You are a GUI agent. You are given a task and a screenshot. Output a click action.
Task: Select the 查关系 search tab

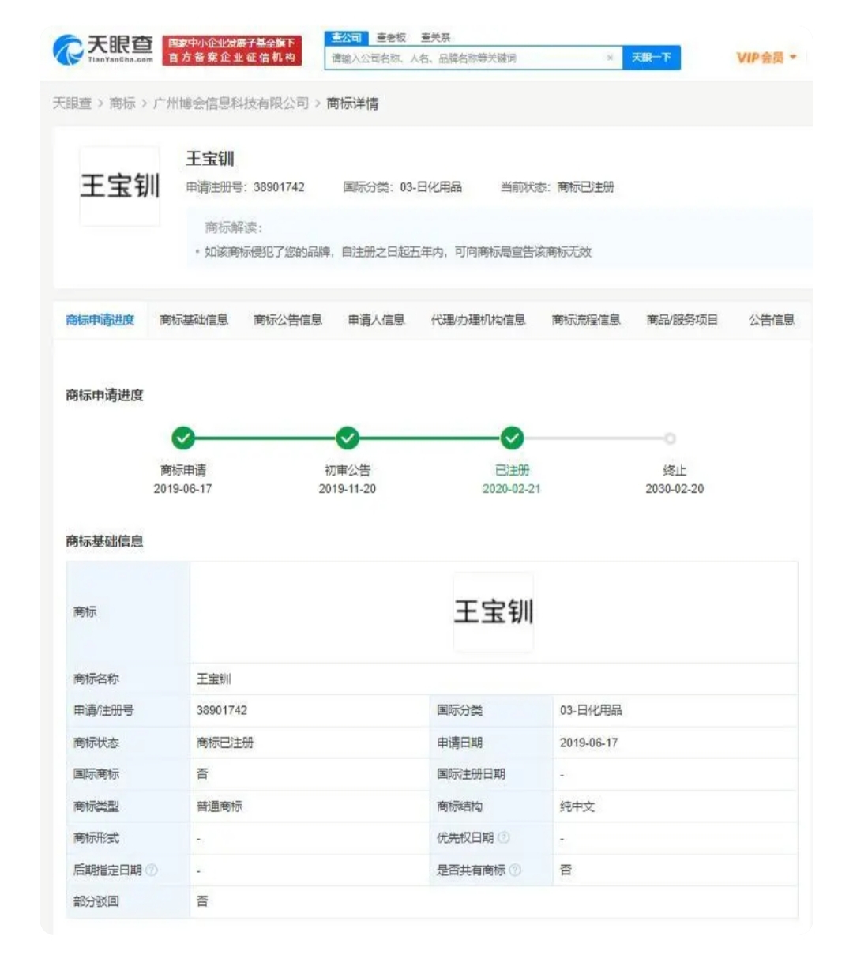click(x=435, y=37)
